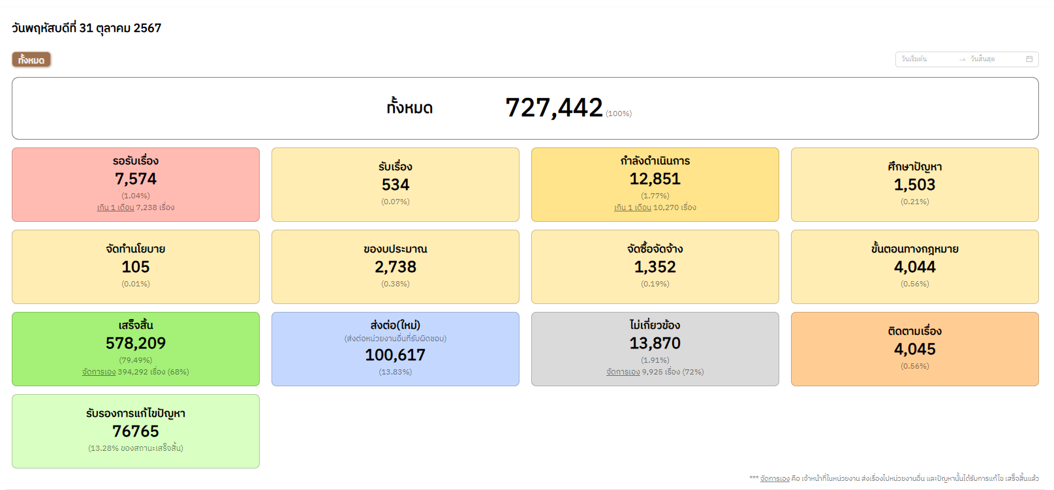Open the ขั้นตอนทางกฎหมาย 4,044 status card
Screen dimensions: 1054x490
[x=914, y=267]
